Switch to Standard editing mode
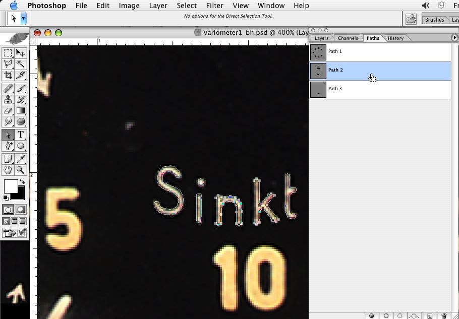 pyautogui.click(x=8, y=210)
